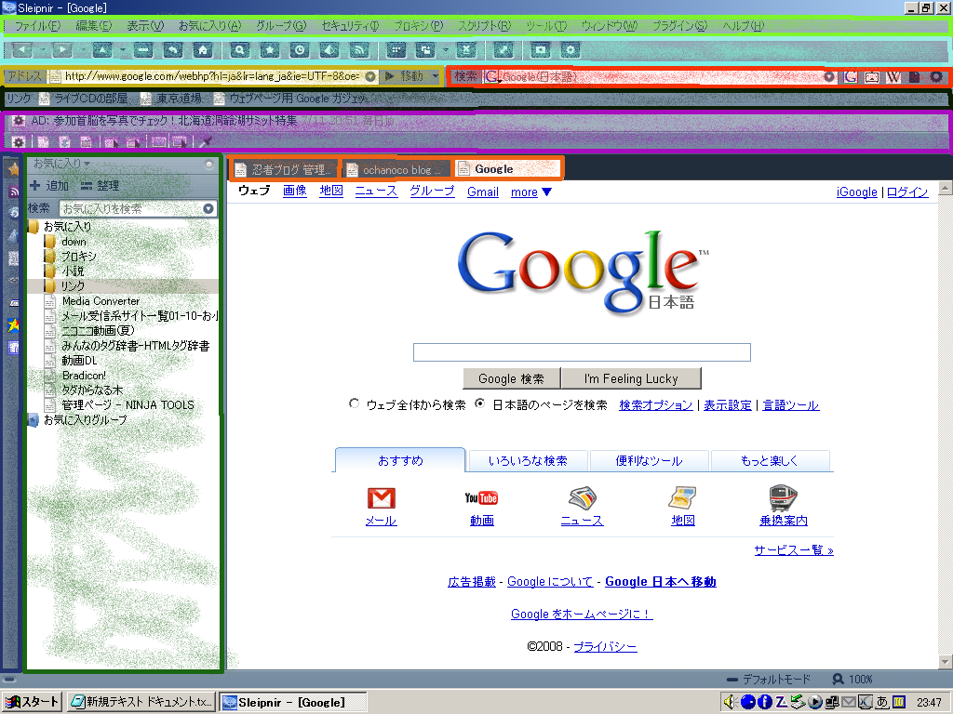Click the eyedropper icon in the purple toolbar

(206, 142)
